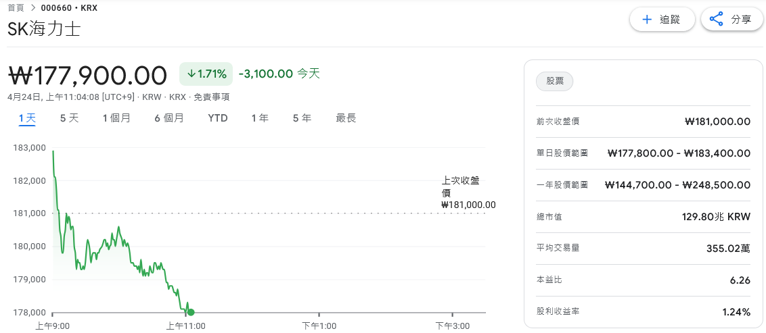The image size is (766, 333).
Task: Open the 首頁 breadcrumb link
Action: (x=16, y=8)
